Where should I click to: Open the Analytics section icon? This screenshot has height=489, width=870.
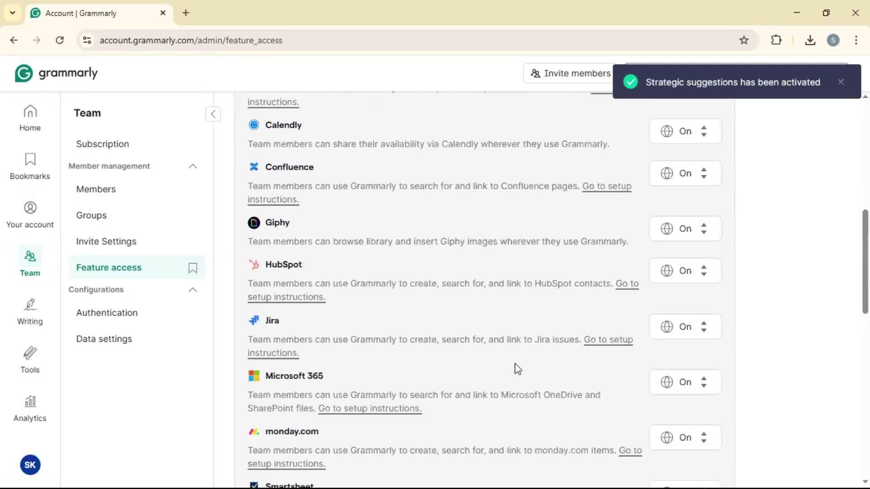point(30,408)
